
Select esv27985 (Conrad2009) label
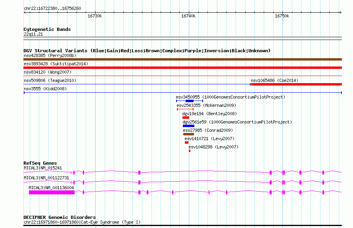pos(208,130)
